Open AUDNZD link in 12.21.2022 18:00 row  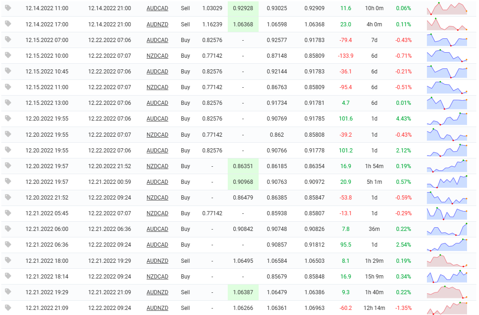[157, 261]
